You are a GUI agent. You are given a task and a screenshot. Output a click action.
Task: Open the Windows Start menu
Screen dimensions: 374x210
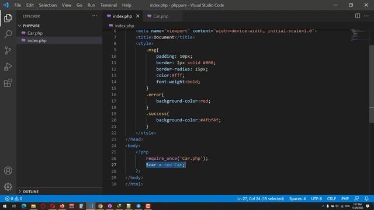5,206
